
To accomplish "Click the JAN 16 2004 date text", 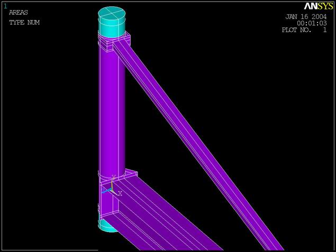I will 306,17.
